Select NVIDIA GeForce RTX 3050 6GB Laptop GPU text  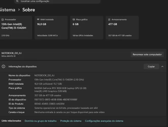tap(60, 88)
